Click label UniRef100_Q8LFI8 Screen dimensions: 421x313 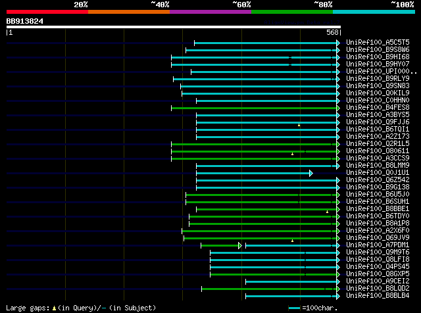coord(378,260)
